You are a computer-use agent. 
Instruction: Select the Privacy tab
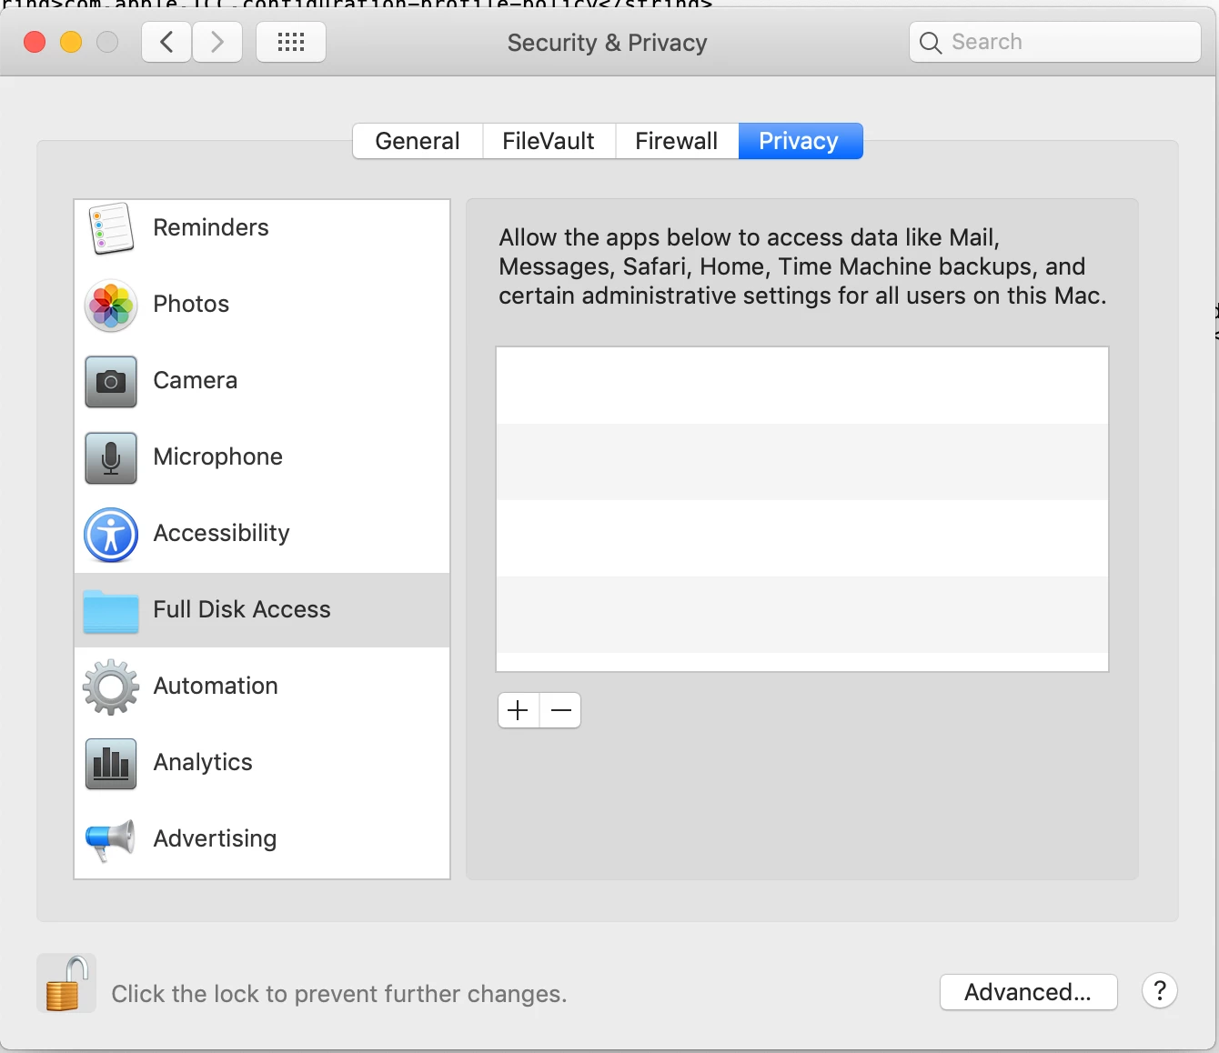[800, 141]
